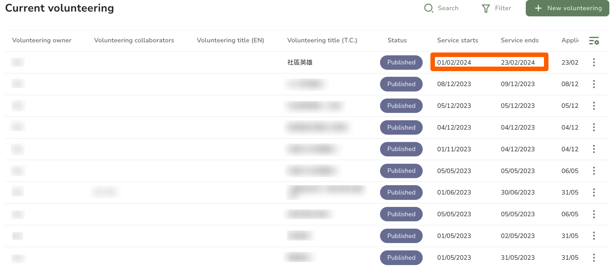This screenshot has width=614, height=271.
Task: Open row options for the 01/06/2023 volunteering
Action: [x=594, y=193]
